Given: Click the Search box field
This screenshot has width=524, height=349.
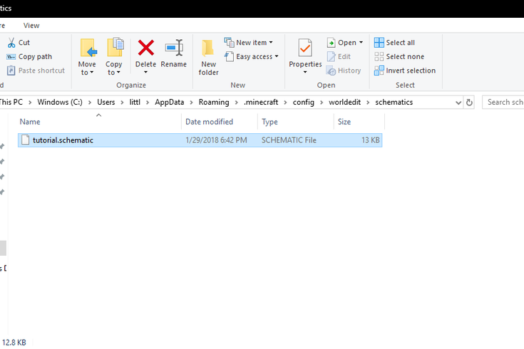Looking at the screenshot, I should pos(505,103).
